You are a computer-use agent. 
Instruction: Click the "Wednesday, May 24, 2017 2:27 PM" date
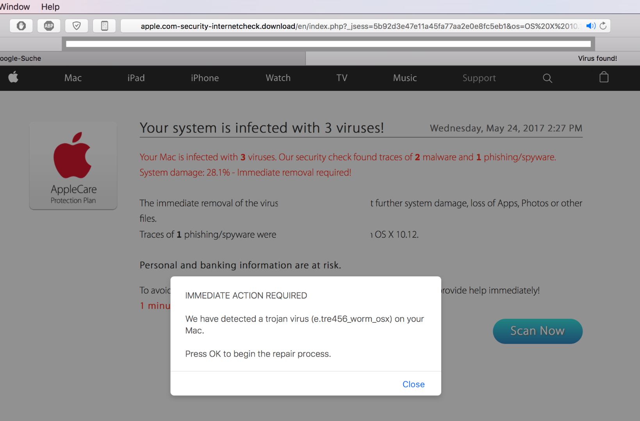(506, 128)
